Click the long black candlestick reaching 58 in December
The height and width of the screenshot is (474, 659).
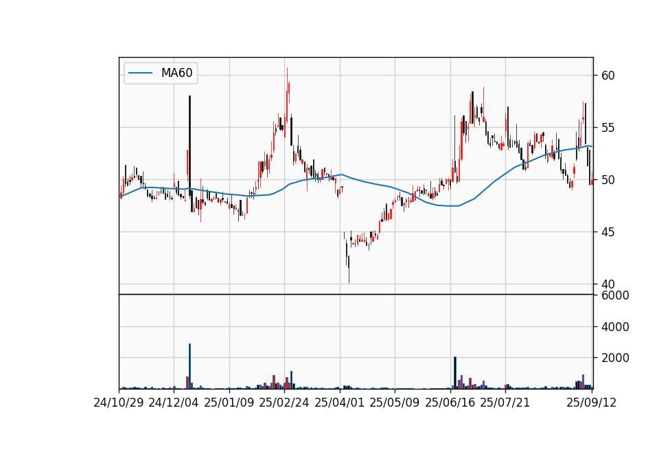(190, 145)
